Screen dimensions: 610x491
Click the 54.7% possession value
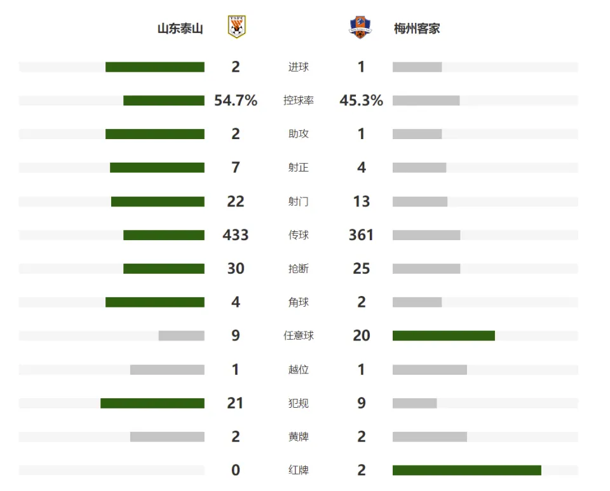point(236,100)
